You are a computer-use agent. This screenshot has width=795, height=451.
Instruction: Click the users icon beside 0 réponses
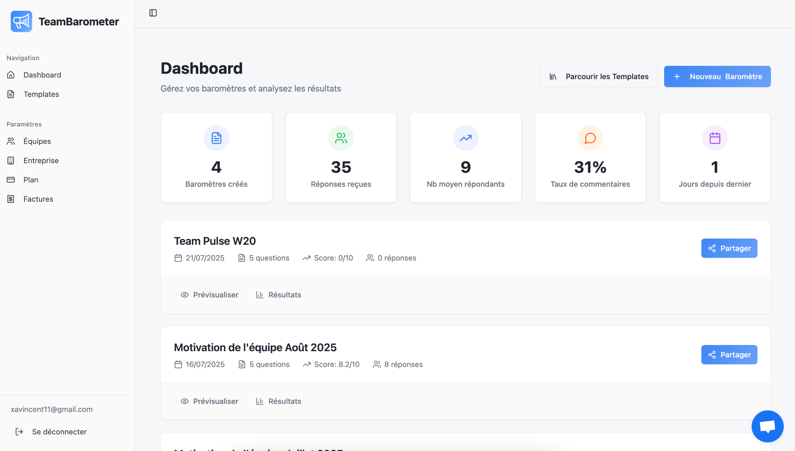[370, 258]
